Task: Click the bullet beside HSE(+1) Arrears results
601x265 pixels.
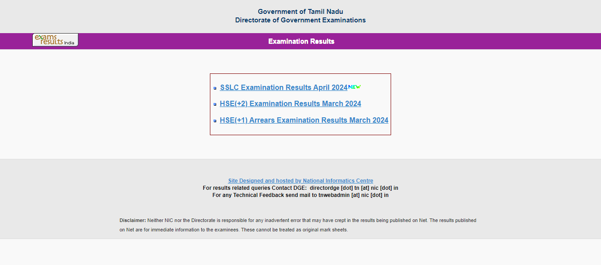Action: [215, 121]
